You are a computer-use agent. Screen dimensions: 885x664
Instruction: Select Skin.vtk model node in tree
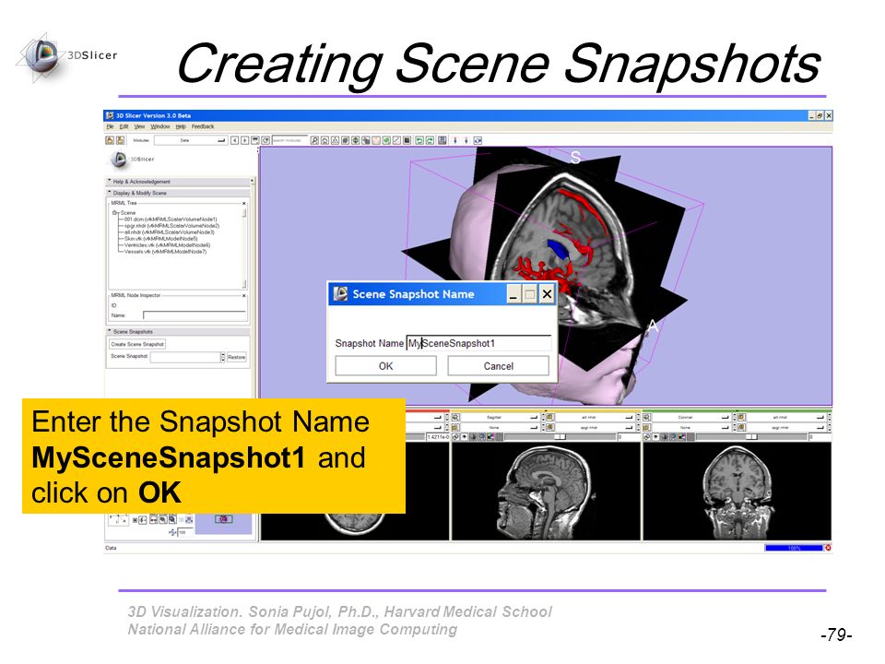coord(160,238)
